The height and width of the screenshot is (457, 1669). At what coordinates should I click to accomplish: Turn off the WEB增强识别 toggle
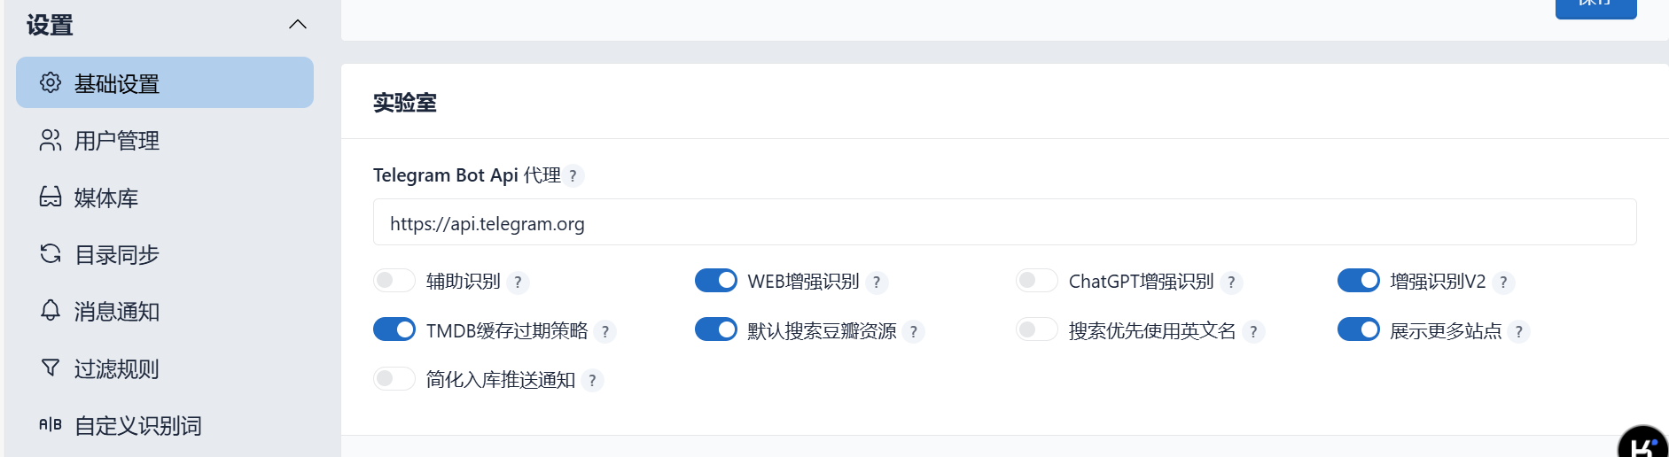pos(716,281)
